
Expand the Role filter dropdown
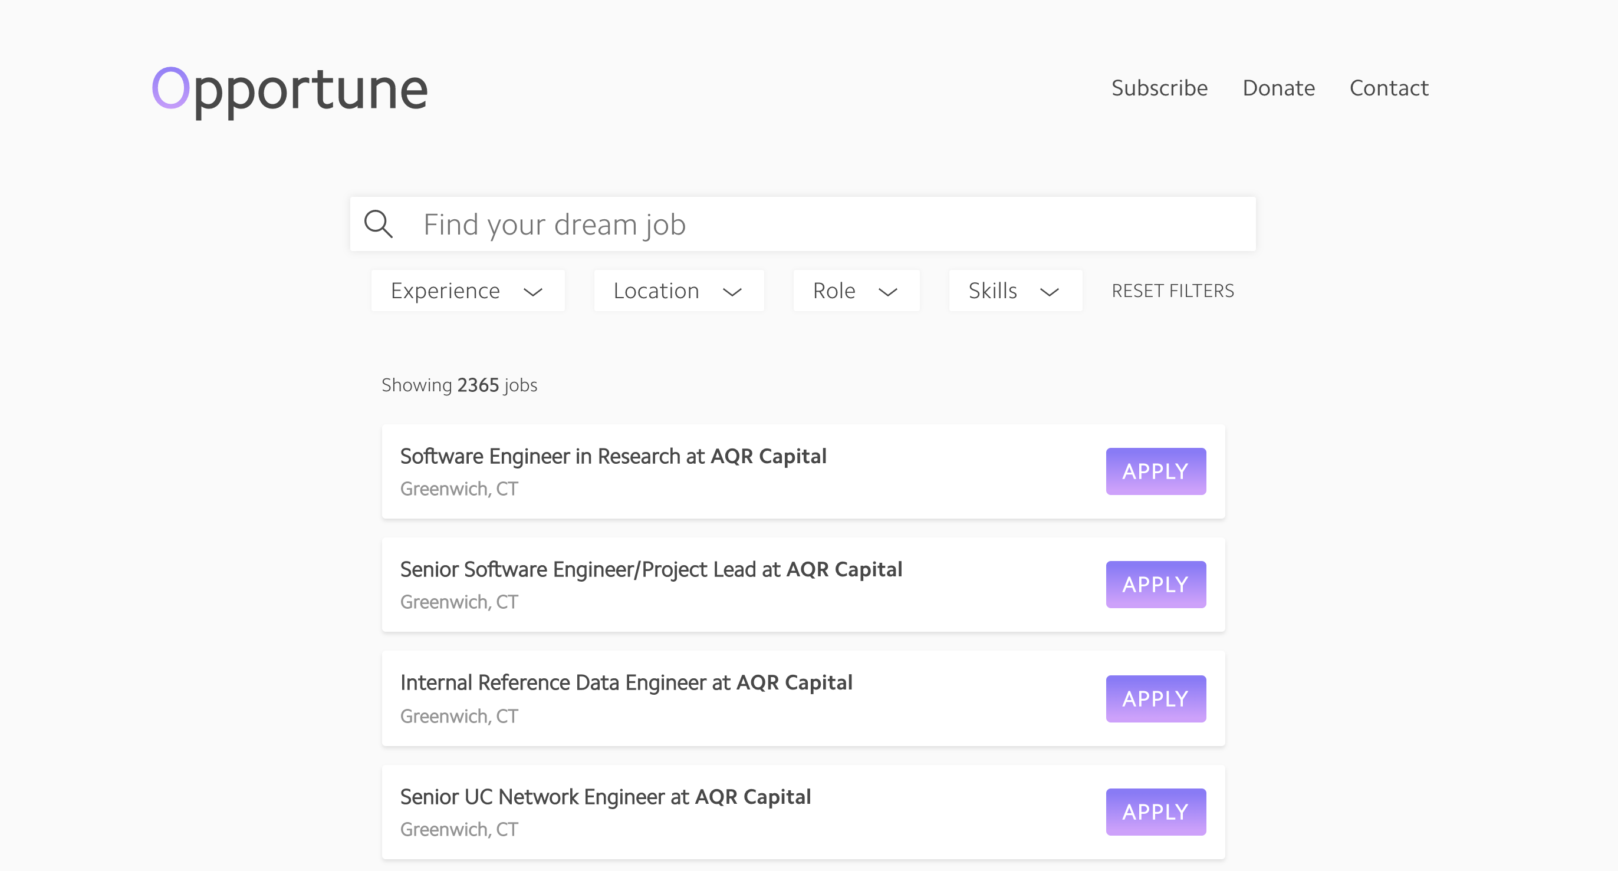pos(855,291)
